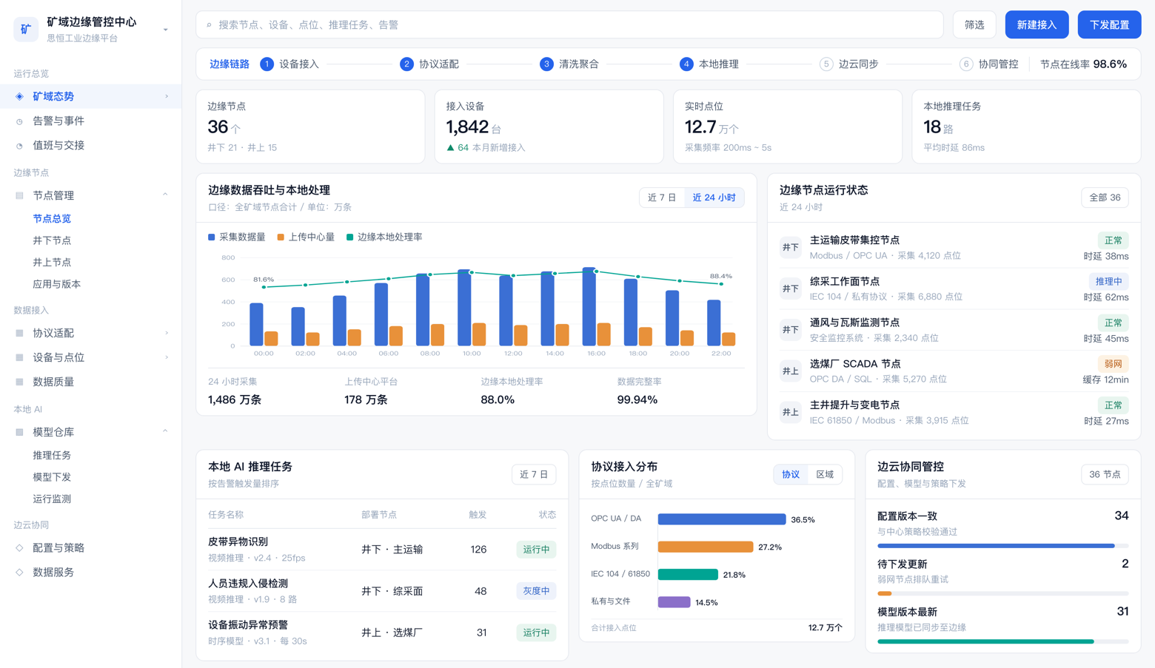This screenshot has height=668, width=1155.
Task: Click step 2 circle for 协议适配
Action: tap(406, 64)
